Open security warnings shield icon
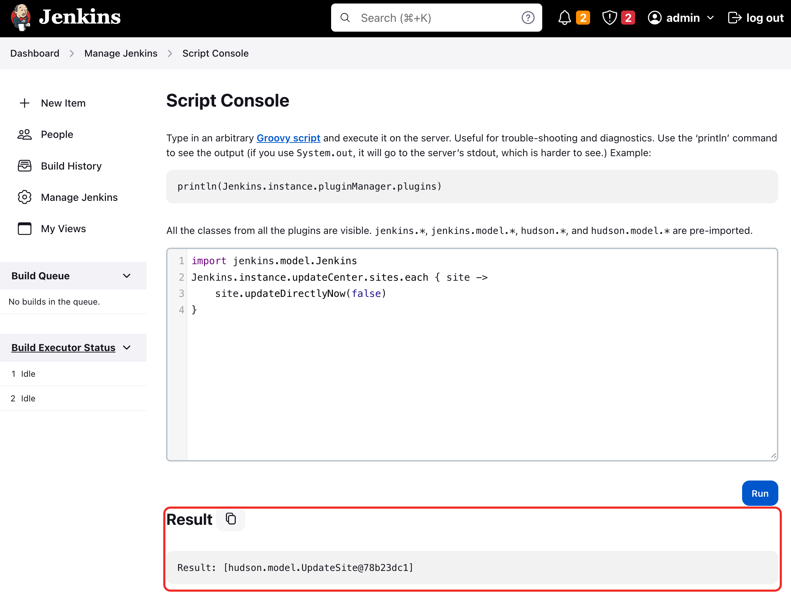 coord(609,18)
